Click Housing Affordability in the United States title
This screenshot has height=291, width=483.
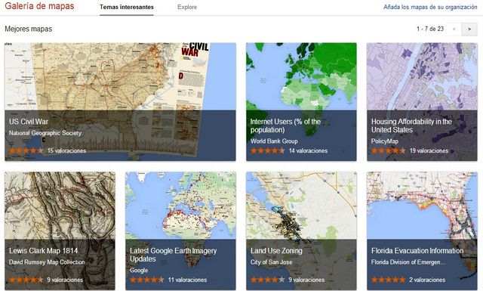coord(411,125)
